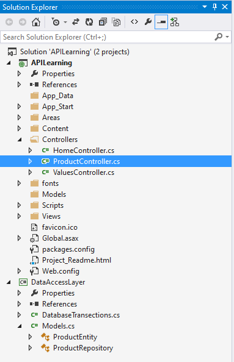Click Sync with Active Document icon

pos(76,22)
